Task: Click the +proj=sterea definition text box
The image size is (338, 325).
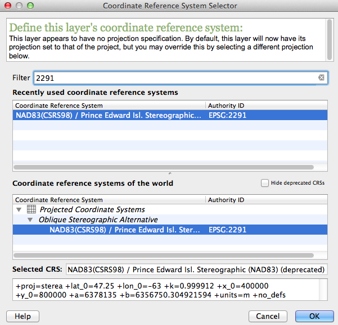Action: tap(163, 290)
